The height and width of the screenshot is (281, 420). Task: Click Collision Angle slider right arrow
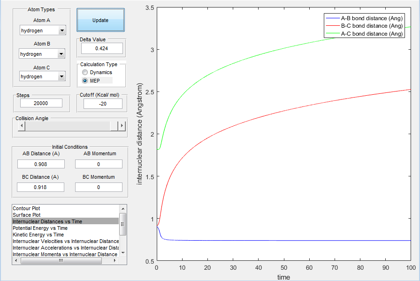pos(122,126)
